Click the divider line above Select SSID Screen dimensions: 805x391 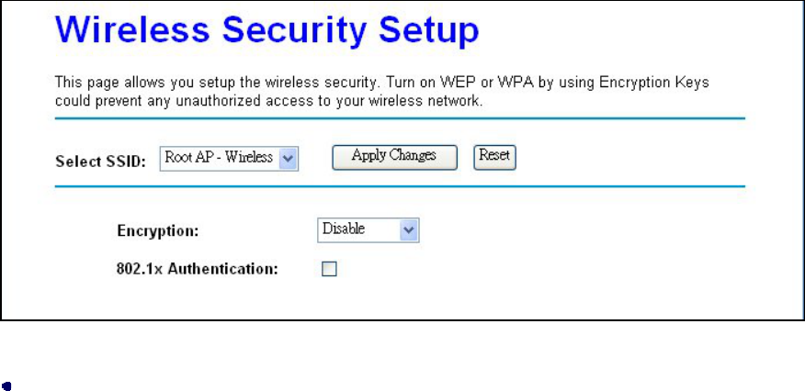pyautogui.click(x=400, y=118)
